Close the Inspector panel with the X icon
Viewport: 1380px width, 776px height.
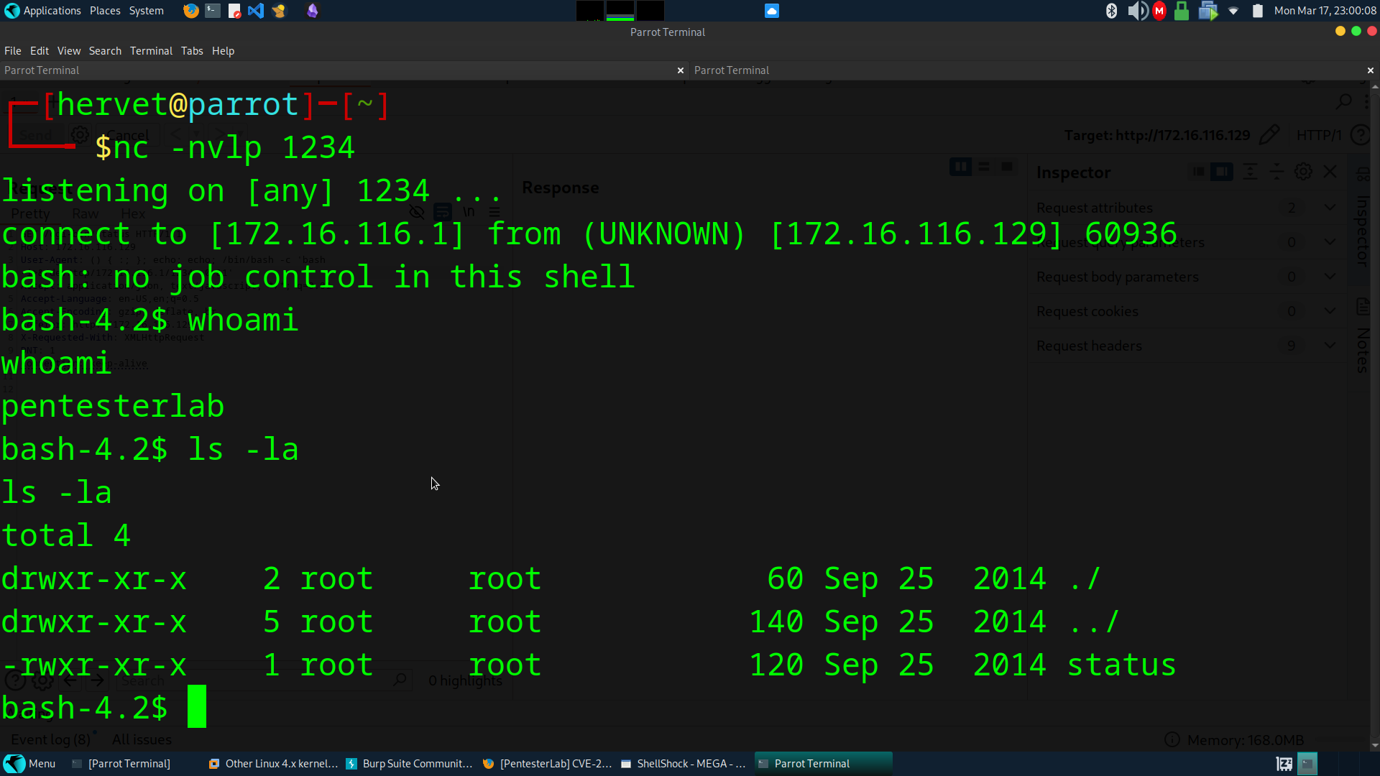1330,172
